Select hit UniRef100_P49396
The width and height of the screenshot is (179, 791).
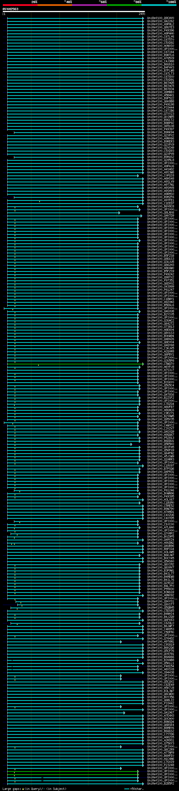point(160,30)
